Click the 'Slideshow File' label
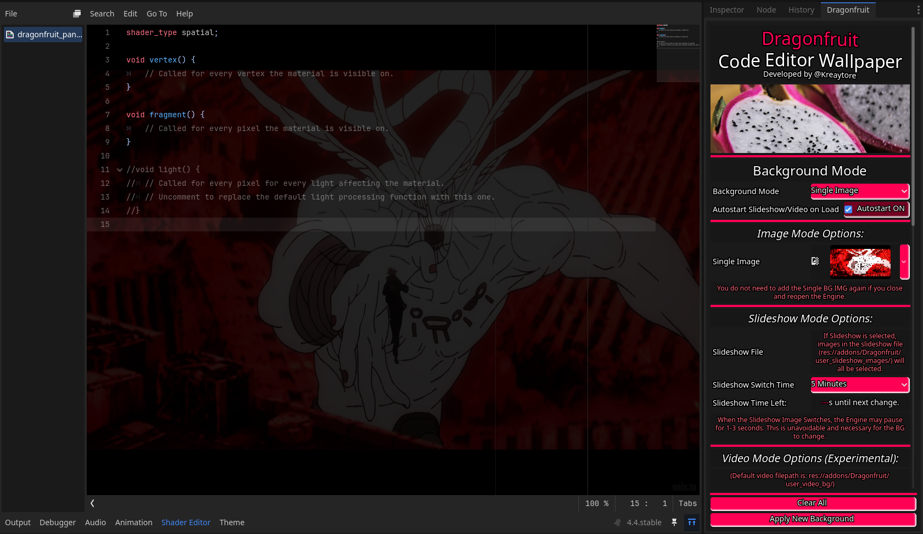The width and height of the screenshot is (923, 534). point(737,352)
